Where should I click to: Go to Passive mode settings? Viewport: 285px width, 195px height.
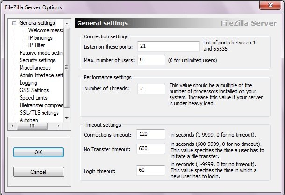click(41, 53)
